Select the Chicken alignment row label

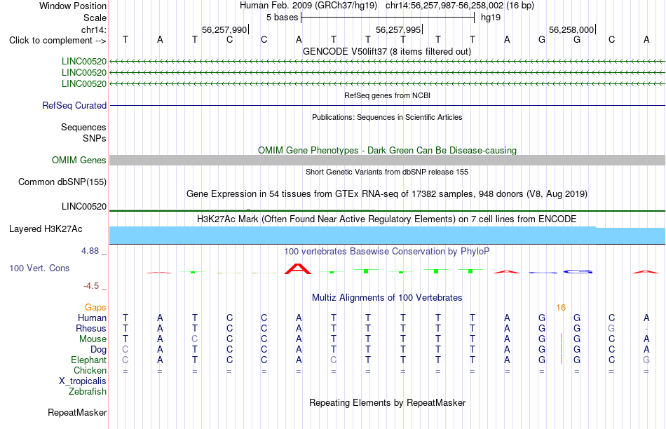(90, 370)
